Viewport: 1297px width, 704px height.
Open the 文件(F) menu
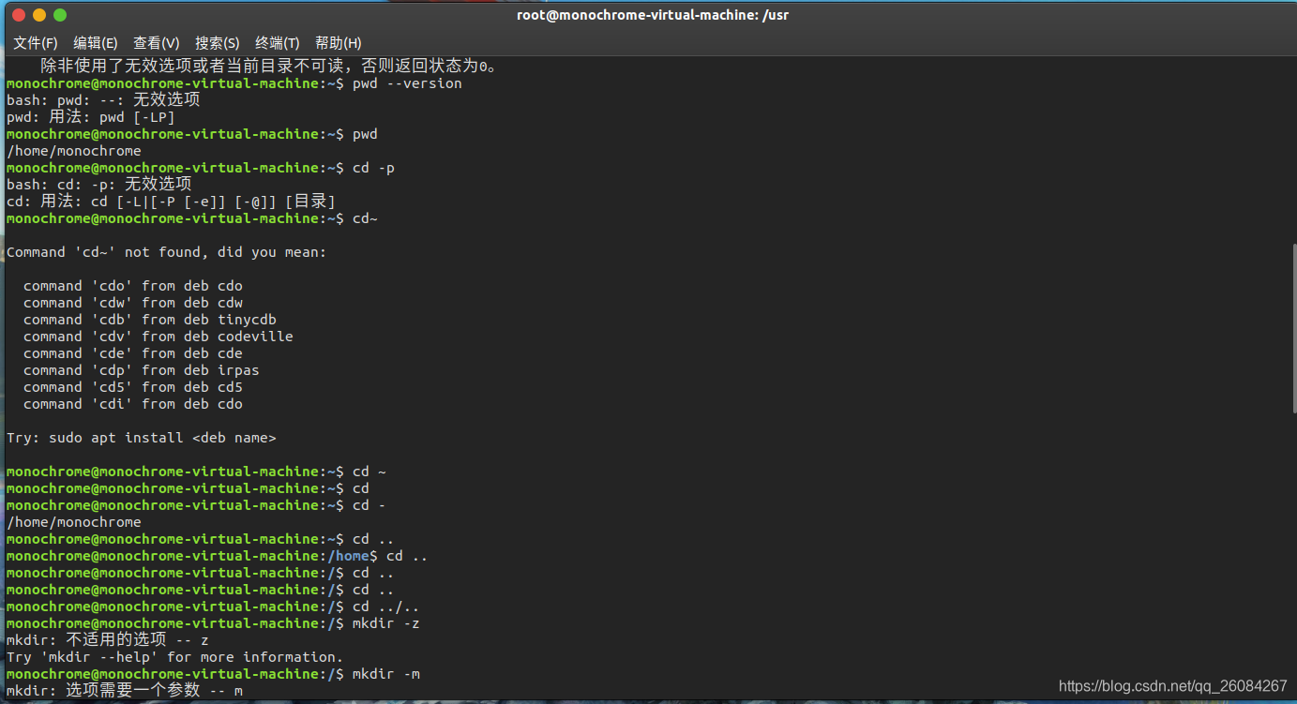pyautogui.click(x=36, y=43)
